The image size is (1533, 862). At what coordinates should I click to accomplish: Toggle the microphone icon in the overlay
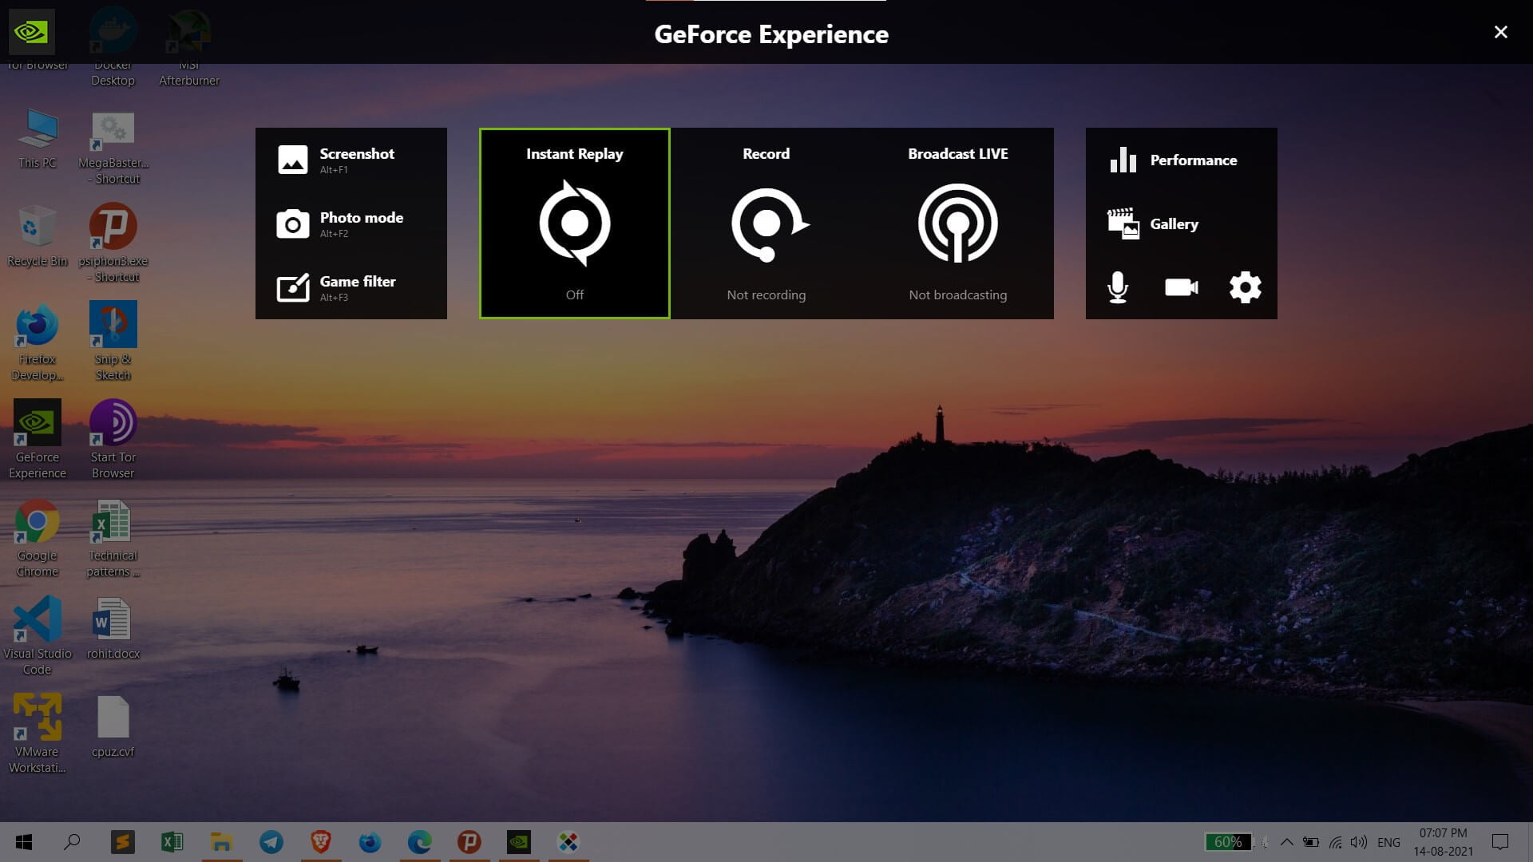pyautogui.click(x=1118, y=287)
